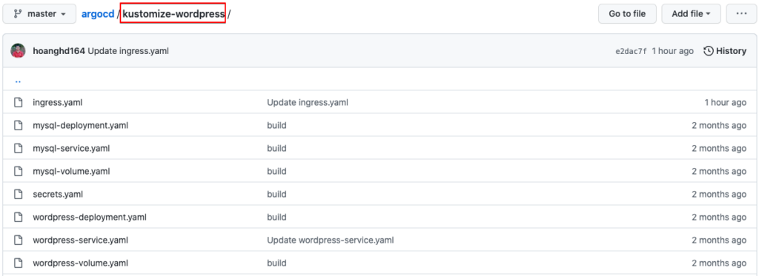Click the file icon beside wordpress-deployment.yaml
This screenshot has height=276, width=759.
click(x=19, y=217)
